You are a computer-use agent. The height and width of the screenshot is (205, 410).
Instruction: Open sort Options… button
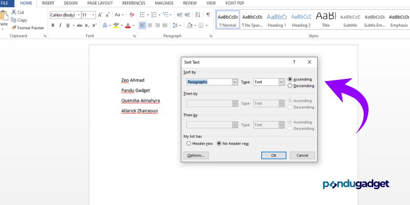(196, 155)
